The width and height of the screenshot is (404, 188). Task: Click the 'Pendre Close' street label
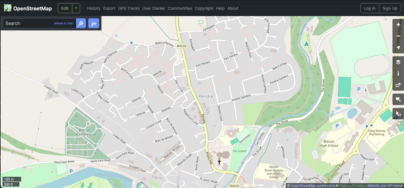tap(220, 113)
